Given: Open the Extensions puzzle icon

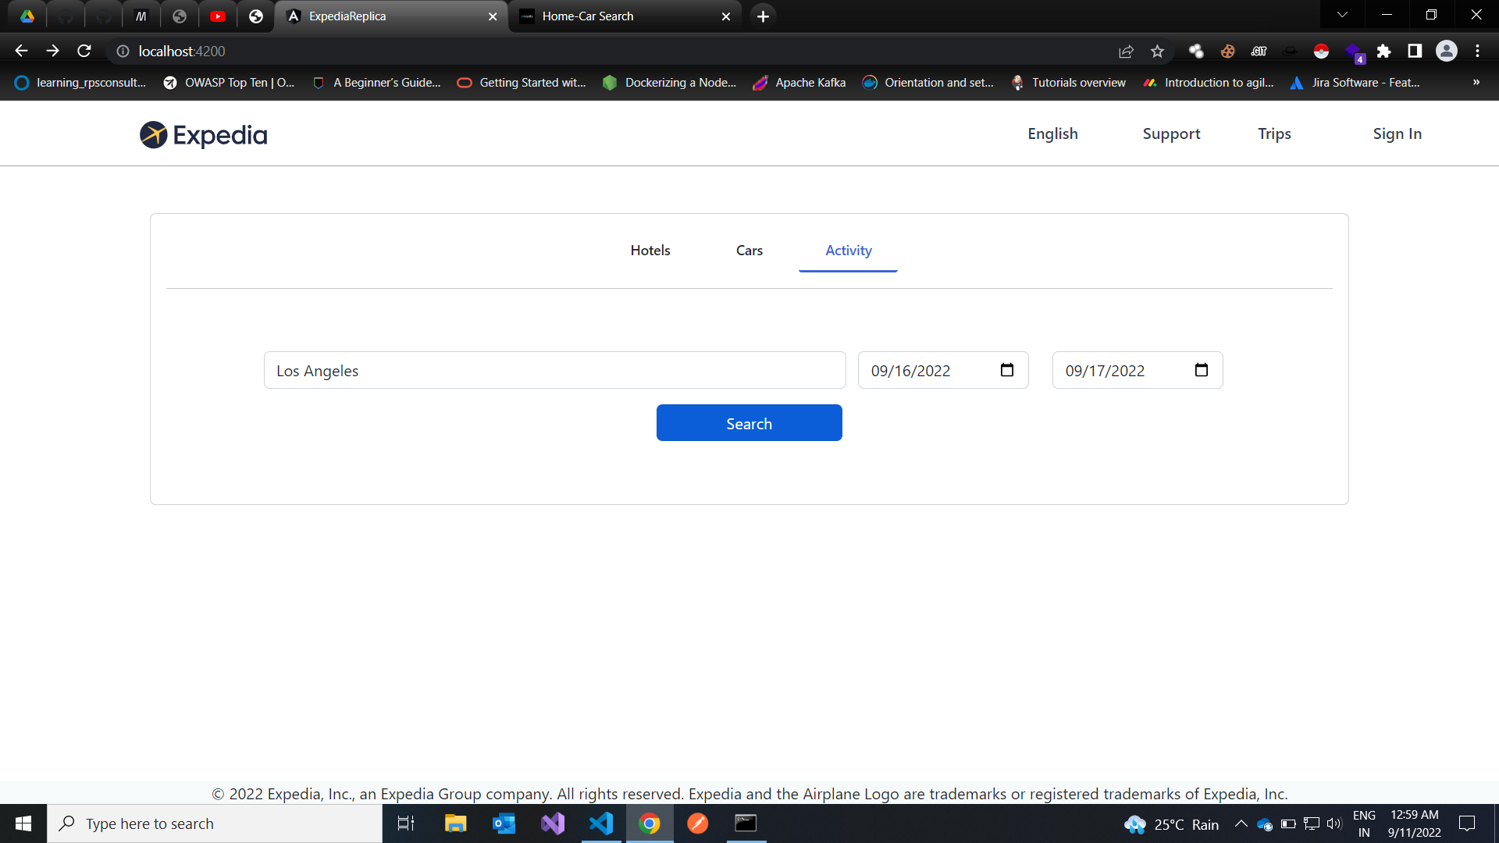Looking at the screenshot, I should [1383, 52].
